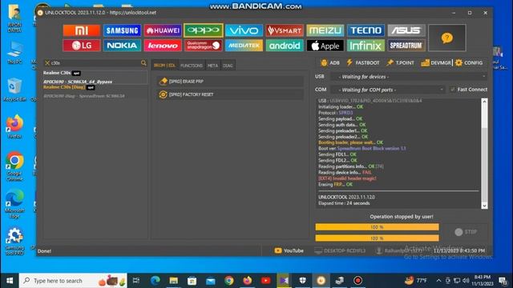Image resolution: width=513 pixels, height=288 pixels.
Task: Clear the model search with X icon
Action: coord(47,62)
